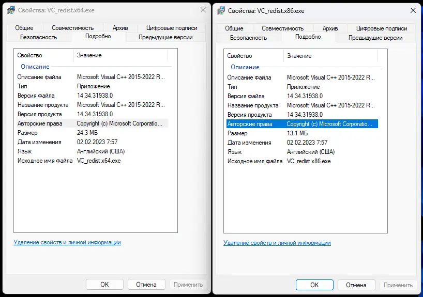The image size is (423, 297).
Task: Click the VC_redist.x86.exe title bar icon
Action: point(221,10)
